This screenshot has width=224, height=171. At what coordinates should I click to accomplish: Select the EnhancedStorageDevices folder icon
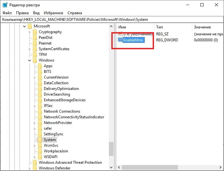40,100
